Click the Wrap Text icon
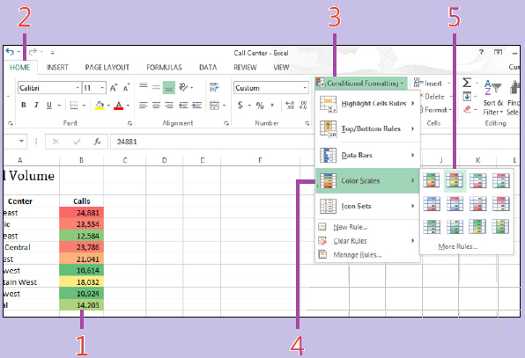The height and width of the screenshot is (358, 525). pyautogui.click(x=214, y=87)
